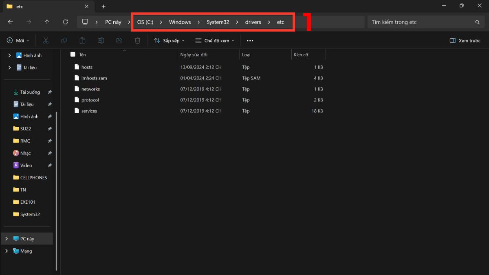This screenshot has height=275, width=489.
Task: Click the Cut scissors icon in toolbar
Action: 46,41
